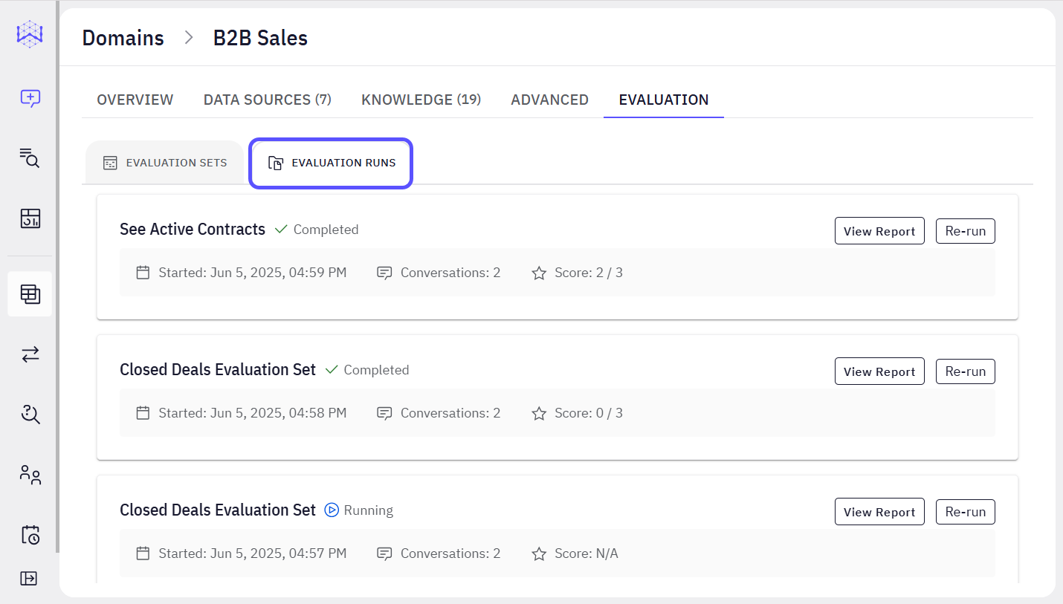View Report for Closed Deals Evaluation Set
This screenshot has height=604, width=1063.
(x=879, y=371)
